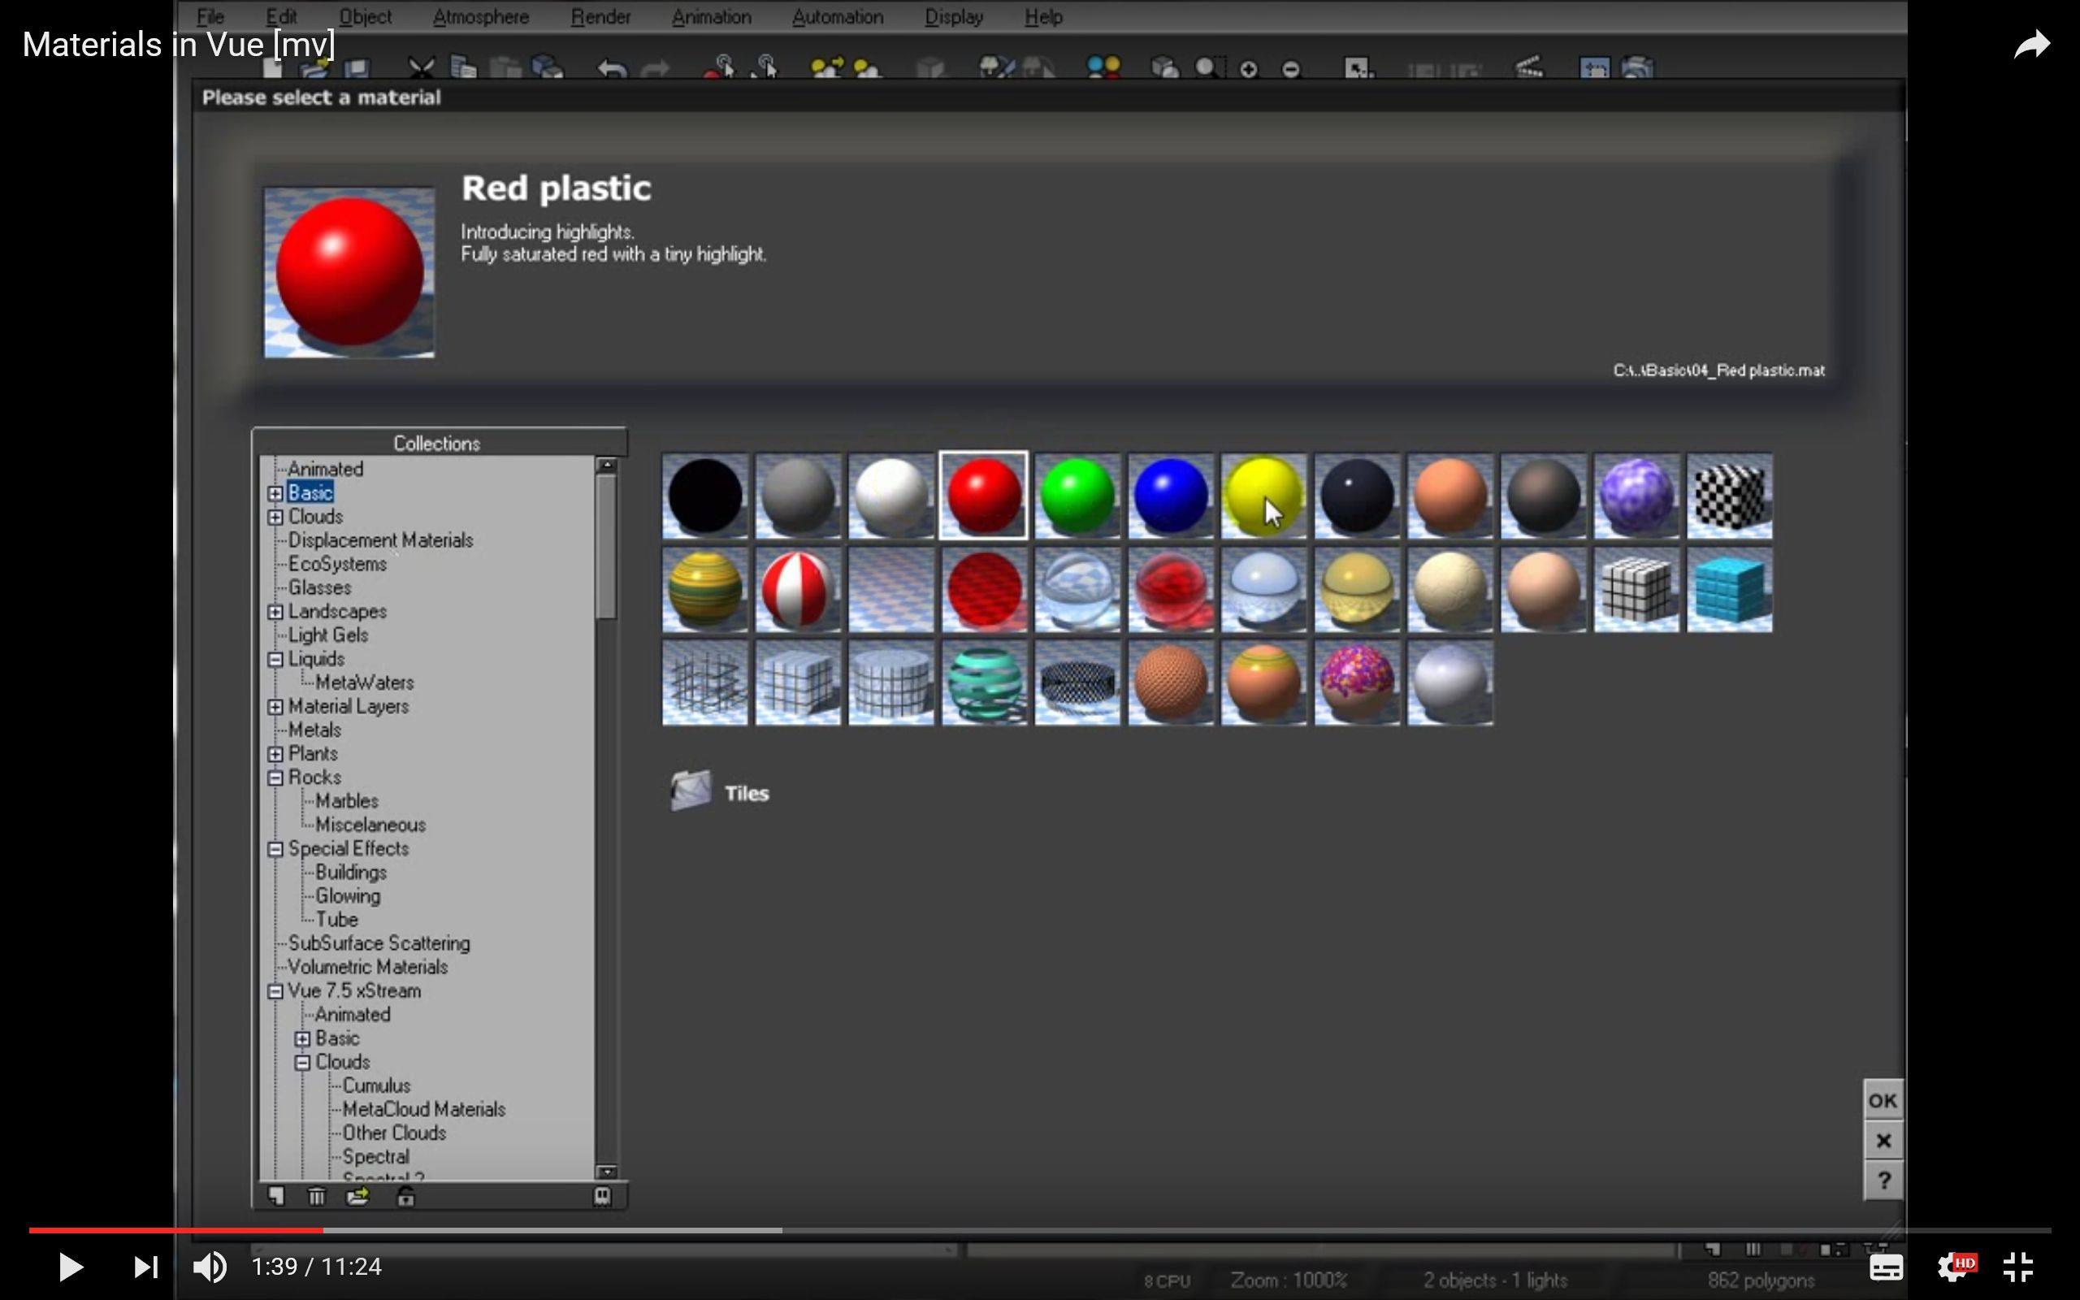Select Metals in Collections tree
The image size is (2080, 1300).
click(314, 730)
